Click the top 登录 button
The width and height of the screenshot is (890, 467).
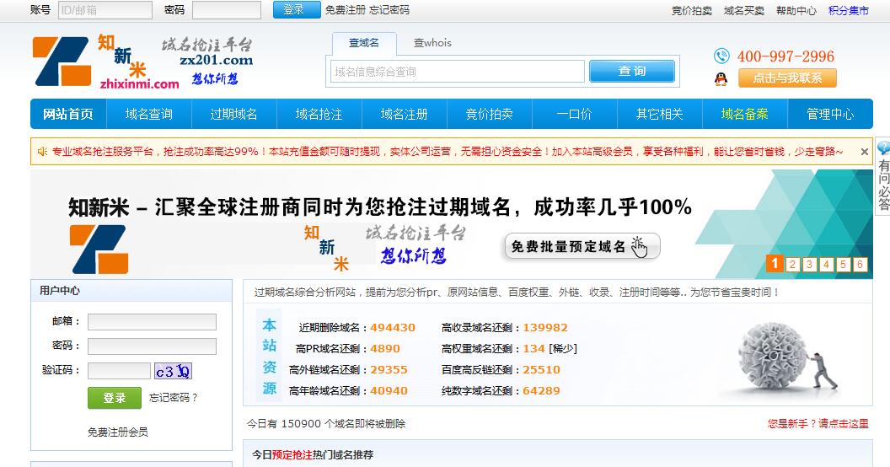pyautogui.click(x=297, y=9)
